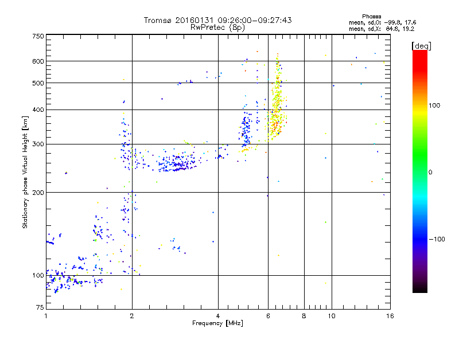
Task: Click the "Frequency [MHz]" axis label
Action: pyautogui.click(x=217, y=323)
